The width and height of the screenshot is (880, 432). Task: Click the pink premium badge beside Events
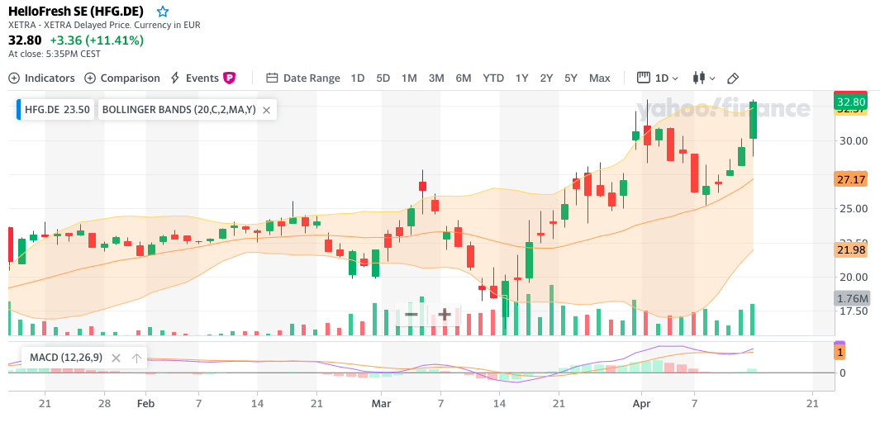[229, 78]
